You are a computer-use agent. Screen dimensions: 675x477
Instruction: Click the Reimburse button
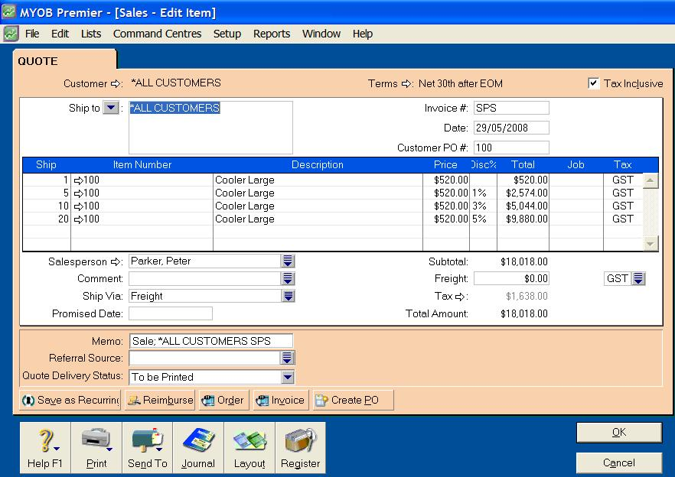coord(160,400)
